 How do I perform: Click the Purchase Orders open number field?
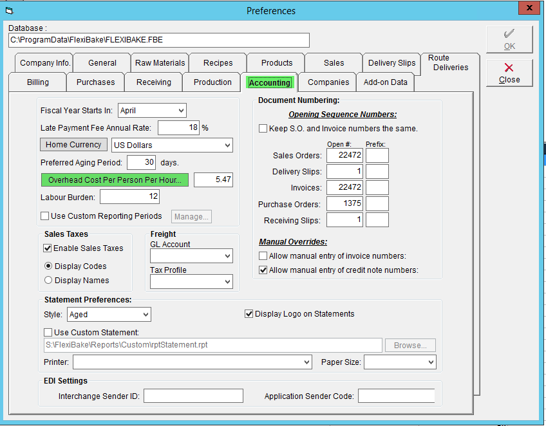pos(344,203)
